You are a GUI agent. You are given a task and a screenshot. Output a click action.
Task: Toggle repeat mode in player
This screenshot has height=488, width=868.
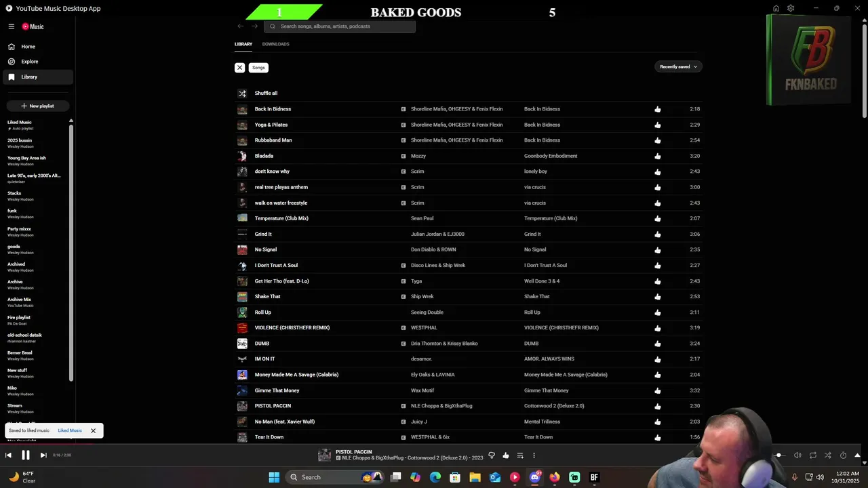click(x=812, y=455)
